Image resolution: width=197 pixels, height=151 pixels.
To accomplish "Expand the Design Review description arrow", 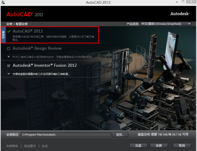I will pyautogui.click(x=9, y=57).
